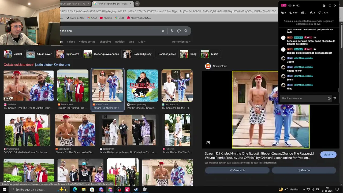Open emoji picker in comment box
Viewport: 343px width, 193px height.
point(329,98)
